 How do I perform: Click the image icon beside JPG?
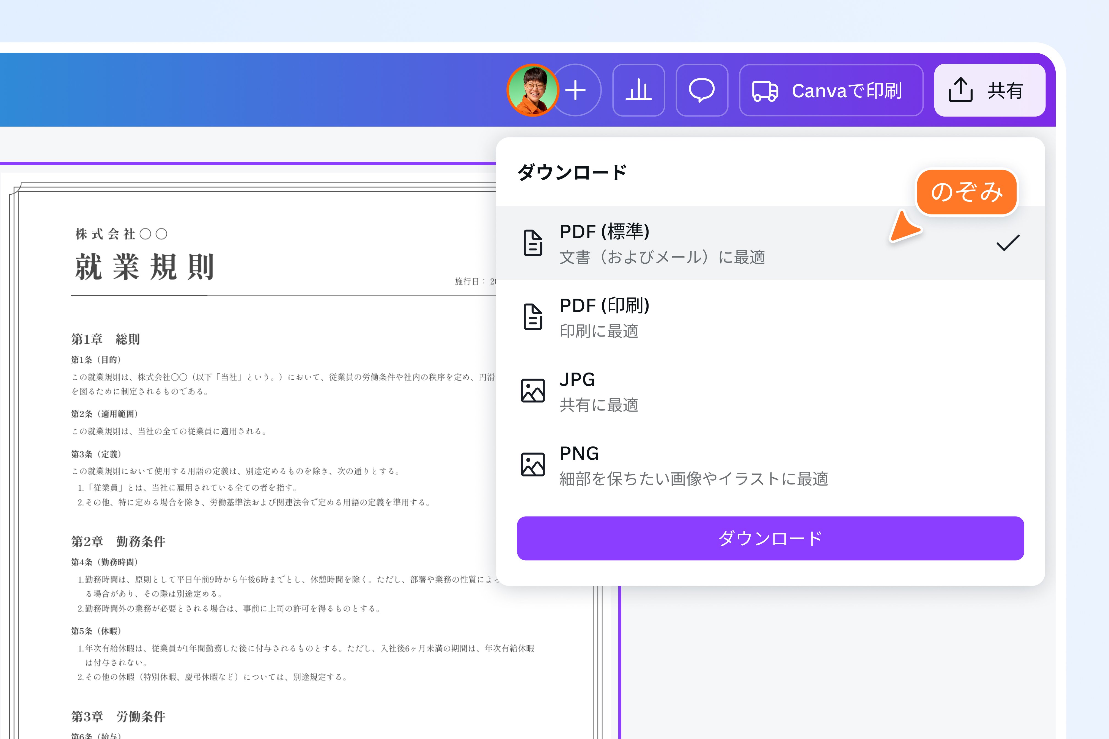click(533, 391)
